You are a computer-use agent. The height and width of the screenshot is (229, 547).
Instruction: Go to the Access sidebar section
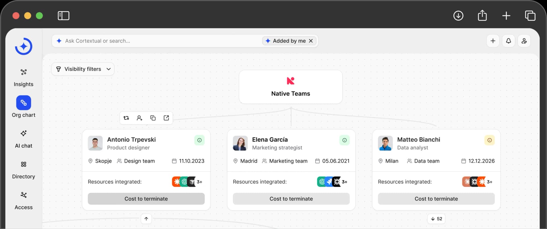(24, 201)
